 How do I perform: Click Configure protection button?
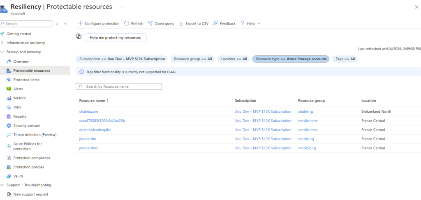[99, 23]
